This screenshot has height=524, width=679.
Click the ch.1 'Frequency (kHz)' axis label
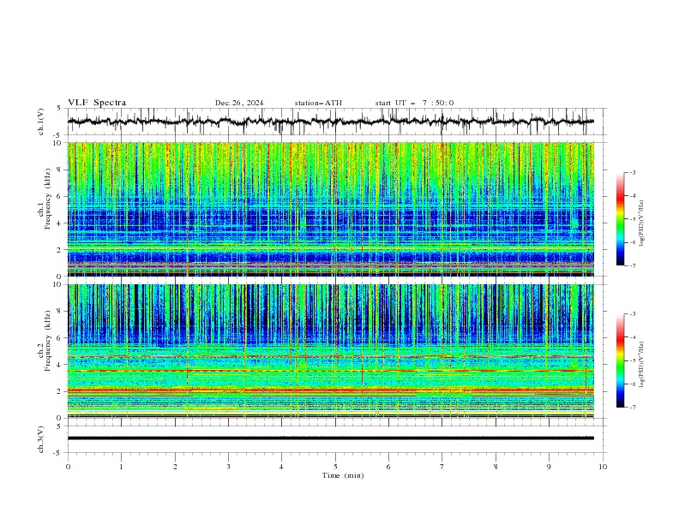point(48,199)
